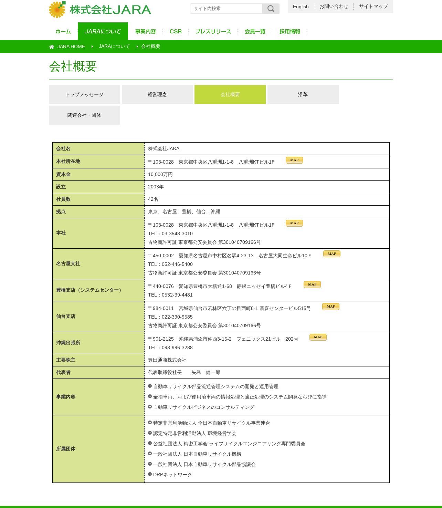Switch to 沿革 tab
442x508 pixels.
click(x=303, y=94)
